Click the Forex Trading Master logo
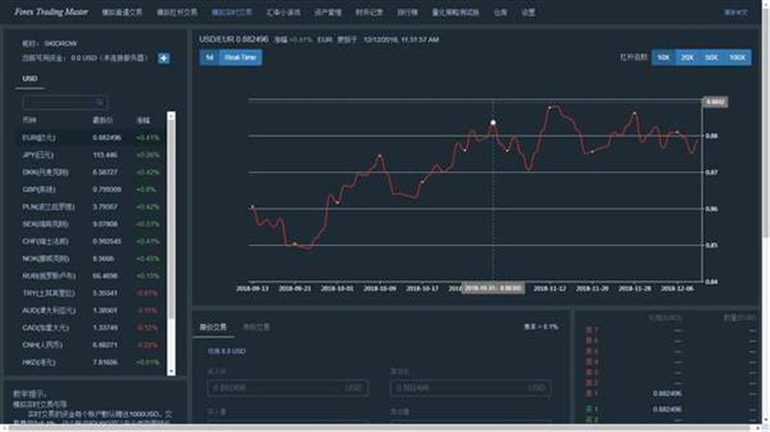 tap(51, 12)
